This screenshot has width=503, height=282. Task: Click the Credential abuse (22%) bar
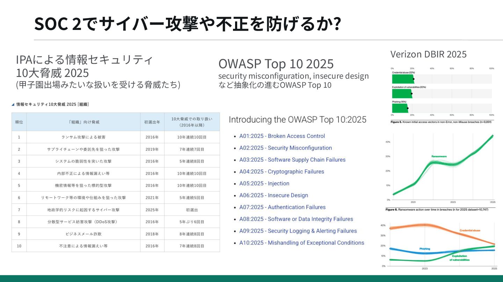(403, 79)
